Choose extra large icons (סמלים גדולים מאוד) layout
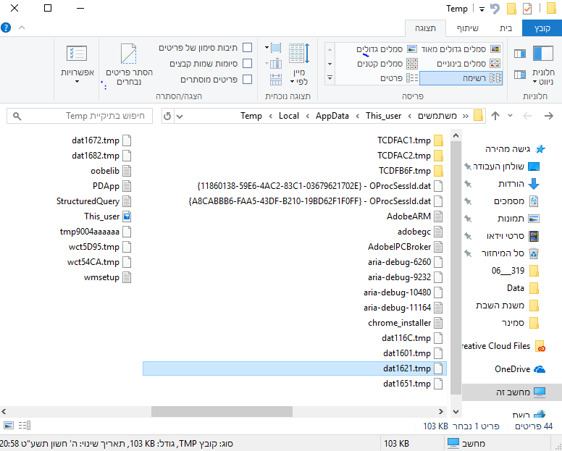562x451 pixels. 461,49
